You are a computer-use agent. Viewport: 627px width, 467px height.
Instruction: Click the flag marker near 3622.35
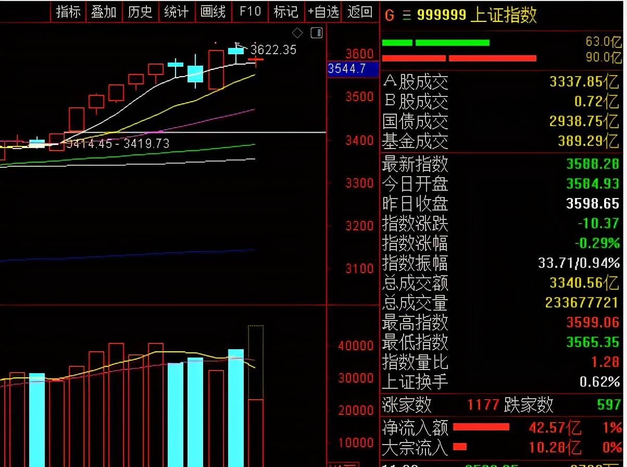click(x=239, y=45)
